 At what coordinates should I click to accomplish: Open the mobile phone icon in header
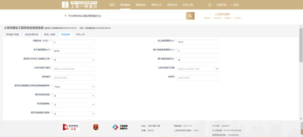tap(210, 5)
